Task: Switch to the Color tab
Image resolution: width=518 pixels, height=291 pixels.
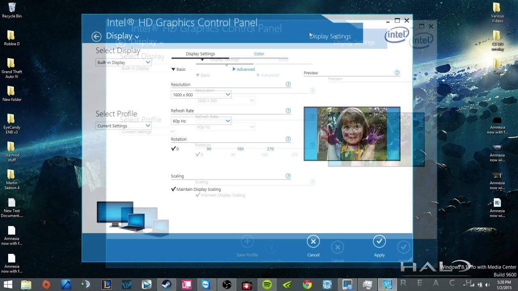Action: (x=259, y=54)
